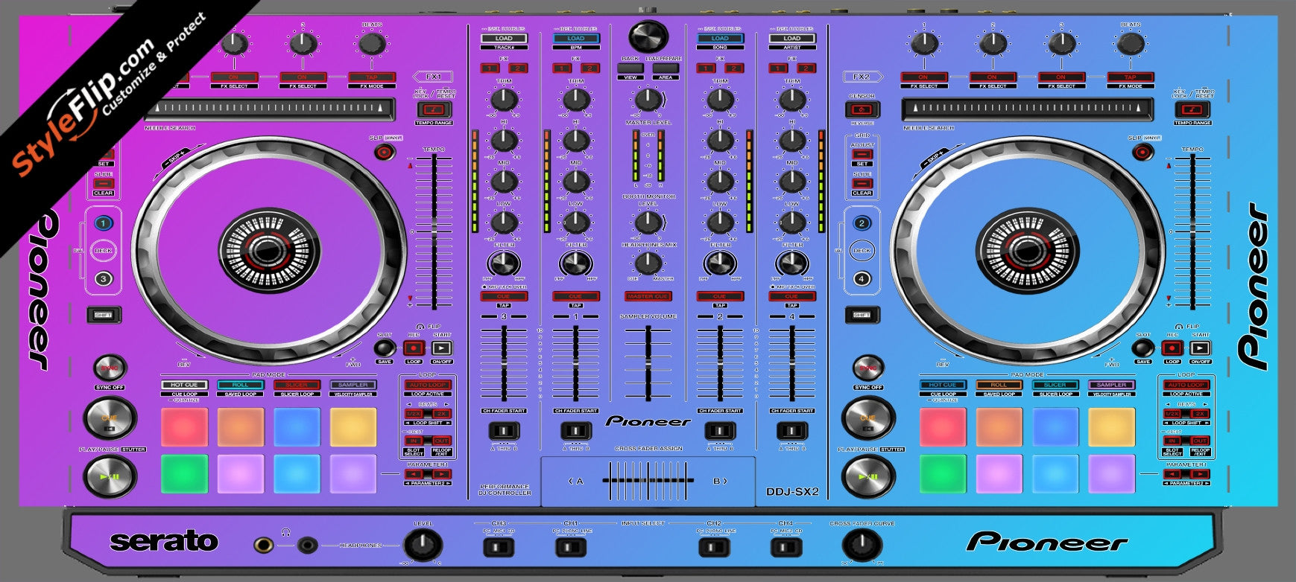Set loop IN point on left deck
The height and width of the screenshot is (582, 1296).
coord(414,441)
